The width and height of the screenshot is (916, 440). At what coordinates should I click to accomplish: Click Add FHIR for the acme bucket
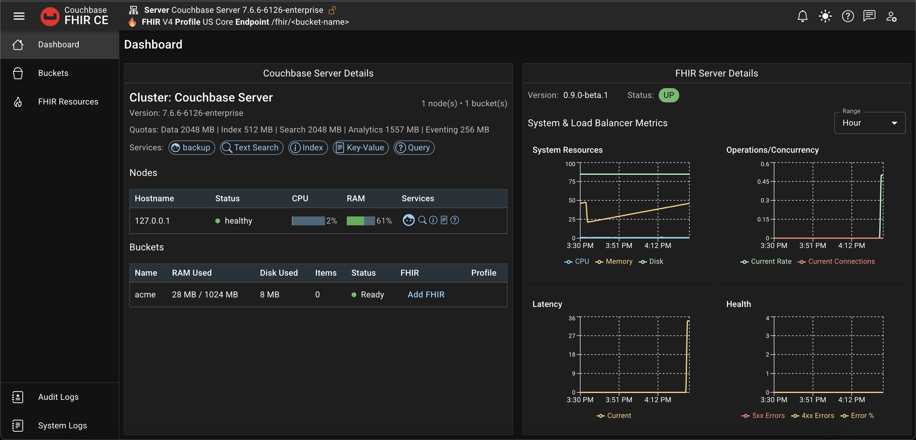pyautogui.click(x=425, y=294)
